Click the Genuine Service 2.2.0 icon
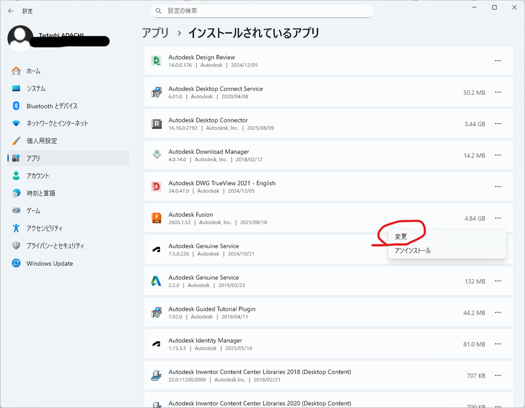Image resolution: width=525 pixels, height=408 pixels. [x=157, y=281]
